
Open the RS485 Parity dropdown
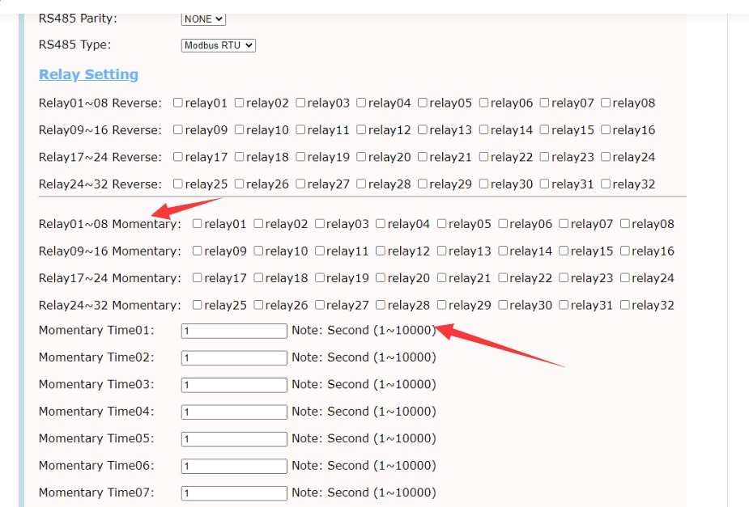click(x=203, y=19)
